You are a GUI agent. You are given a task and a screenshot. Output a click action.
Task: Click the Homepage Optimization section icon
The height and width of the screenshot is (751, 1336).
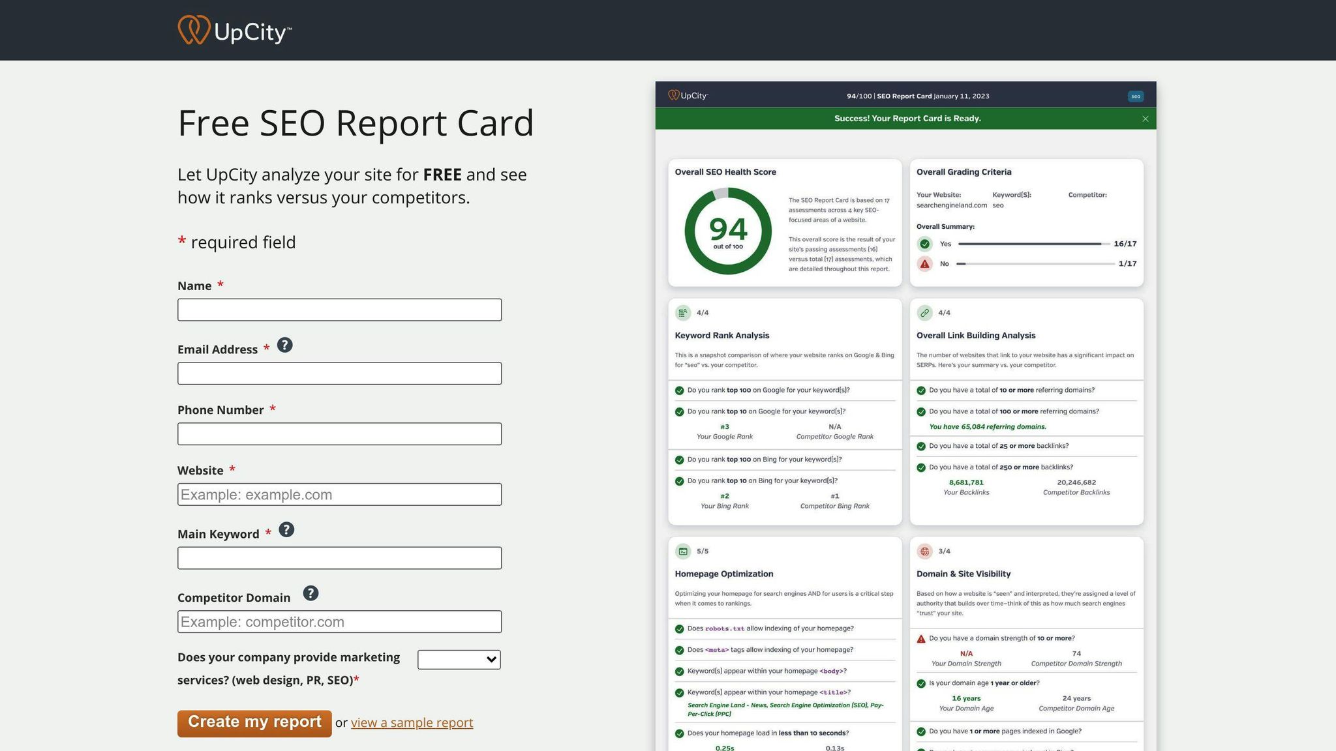click(x=683, y=552)
